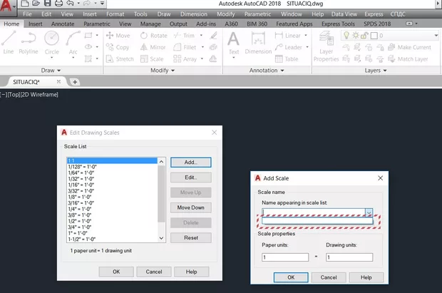Select the Polyline tool
The height and width of the screenshot is (293, 442).
click(29, 42)
